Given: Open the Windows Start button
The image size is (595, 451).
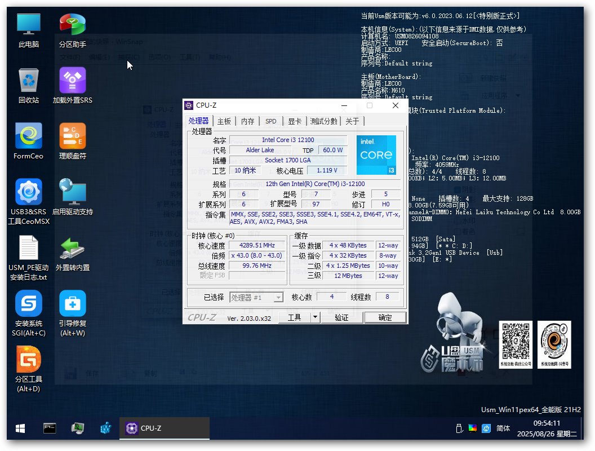Looking at the screenshot, I should pyautogui.click(x=20, y=428).
